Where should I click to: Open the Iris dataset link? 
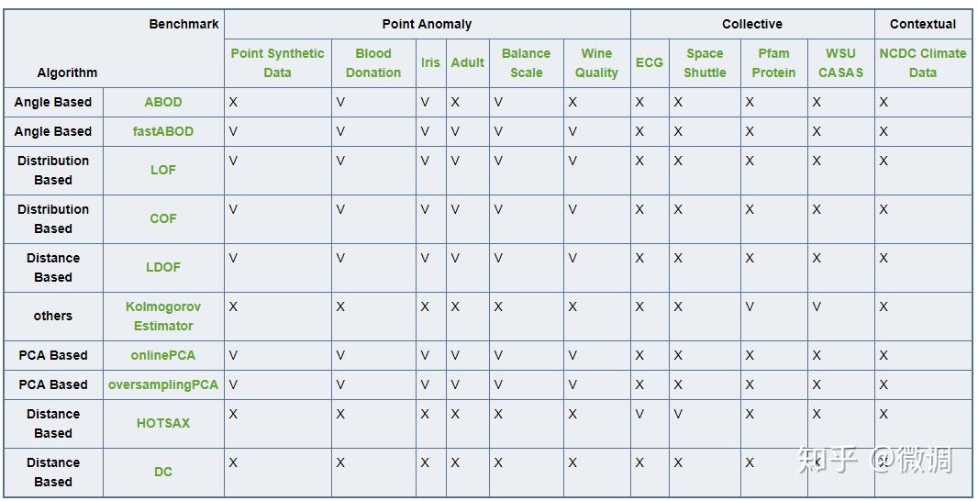[x=430, y=62]
